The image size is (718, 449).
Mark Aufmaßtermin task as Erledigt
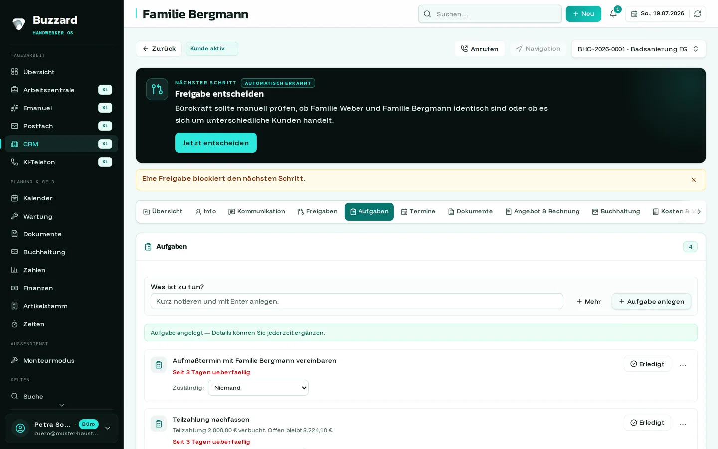[647, 364]
